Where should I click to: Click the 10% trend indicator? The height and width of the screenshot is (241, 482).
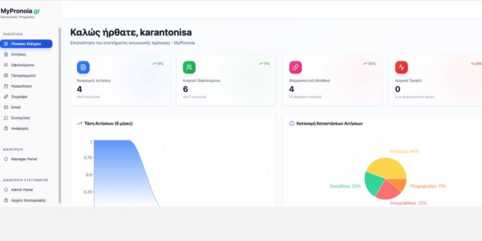369,64
